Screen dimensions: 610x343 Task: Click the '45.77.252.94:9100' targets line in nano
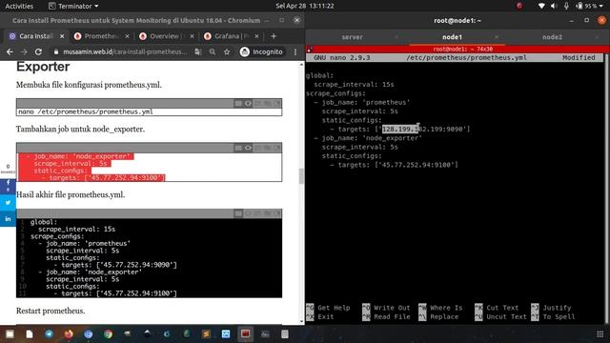[x=394, y=165]
